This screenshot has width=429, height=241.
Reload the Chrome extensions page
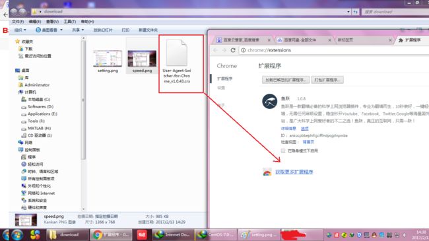pos(233,50)
